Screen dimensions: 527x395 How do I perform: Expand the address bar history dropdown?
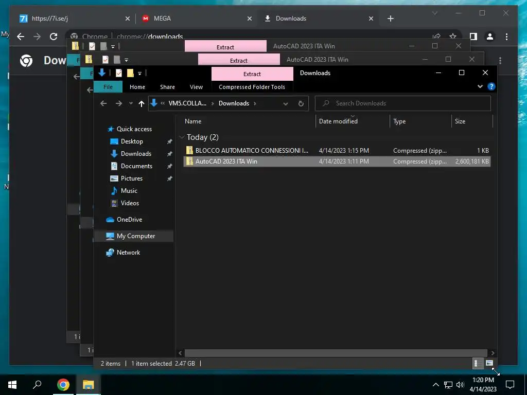(286, 103)
